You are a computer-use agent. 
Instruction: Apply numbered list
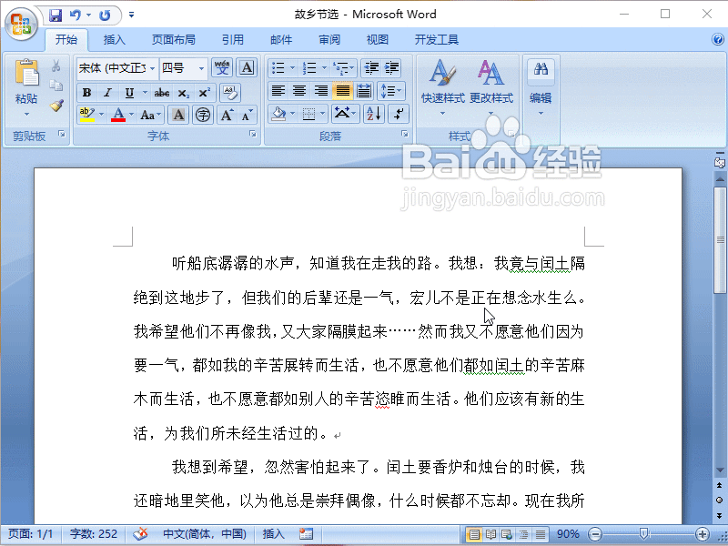[x=309, y=67]
